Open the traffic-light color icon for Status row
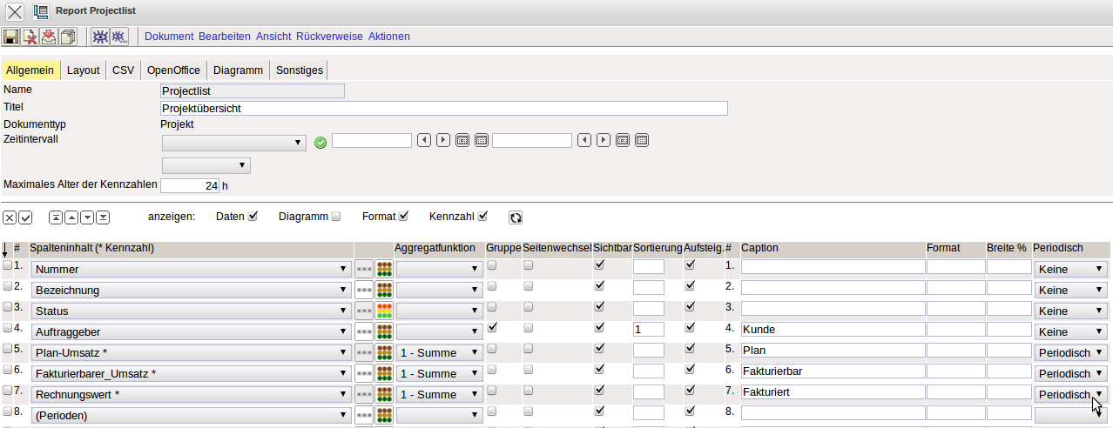Viewport: 1113px width, 428px height. [x=383, y=311]
